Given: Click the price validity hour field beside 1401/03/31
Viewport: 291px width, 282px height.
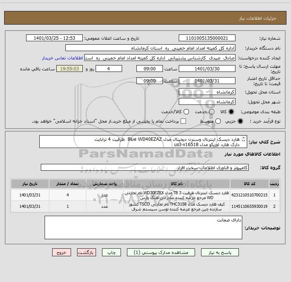Looking at the screenshot, I should pos(150,81).
